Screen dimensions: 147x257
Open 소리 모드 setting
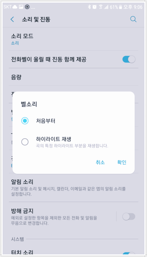[73, 39]
